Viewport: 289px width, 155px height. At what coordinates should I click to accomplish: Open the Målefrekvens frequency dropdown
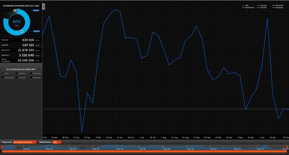point(57,143)
